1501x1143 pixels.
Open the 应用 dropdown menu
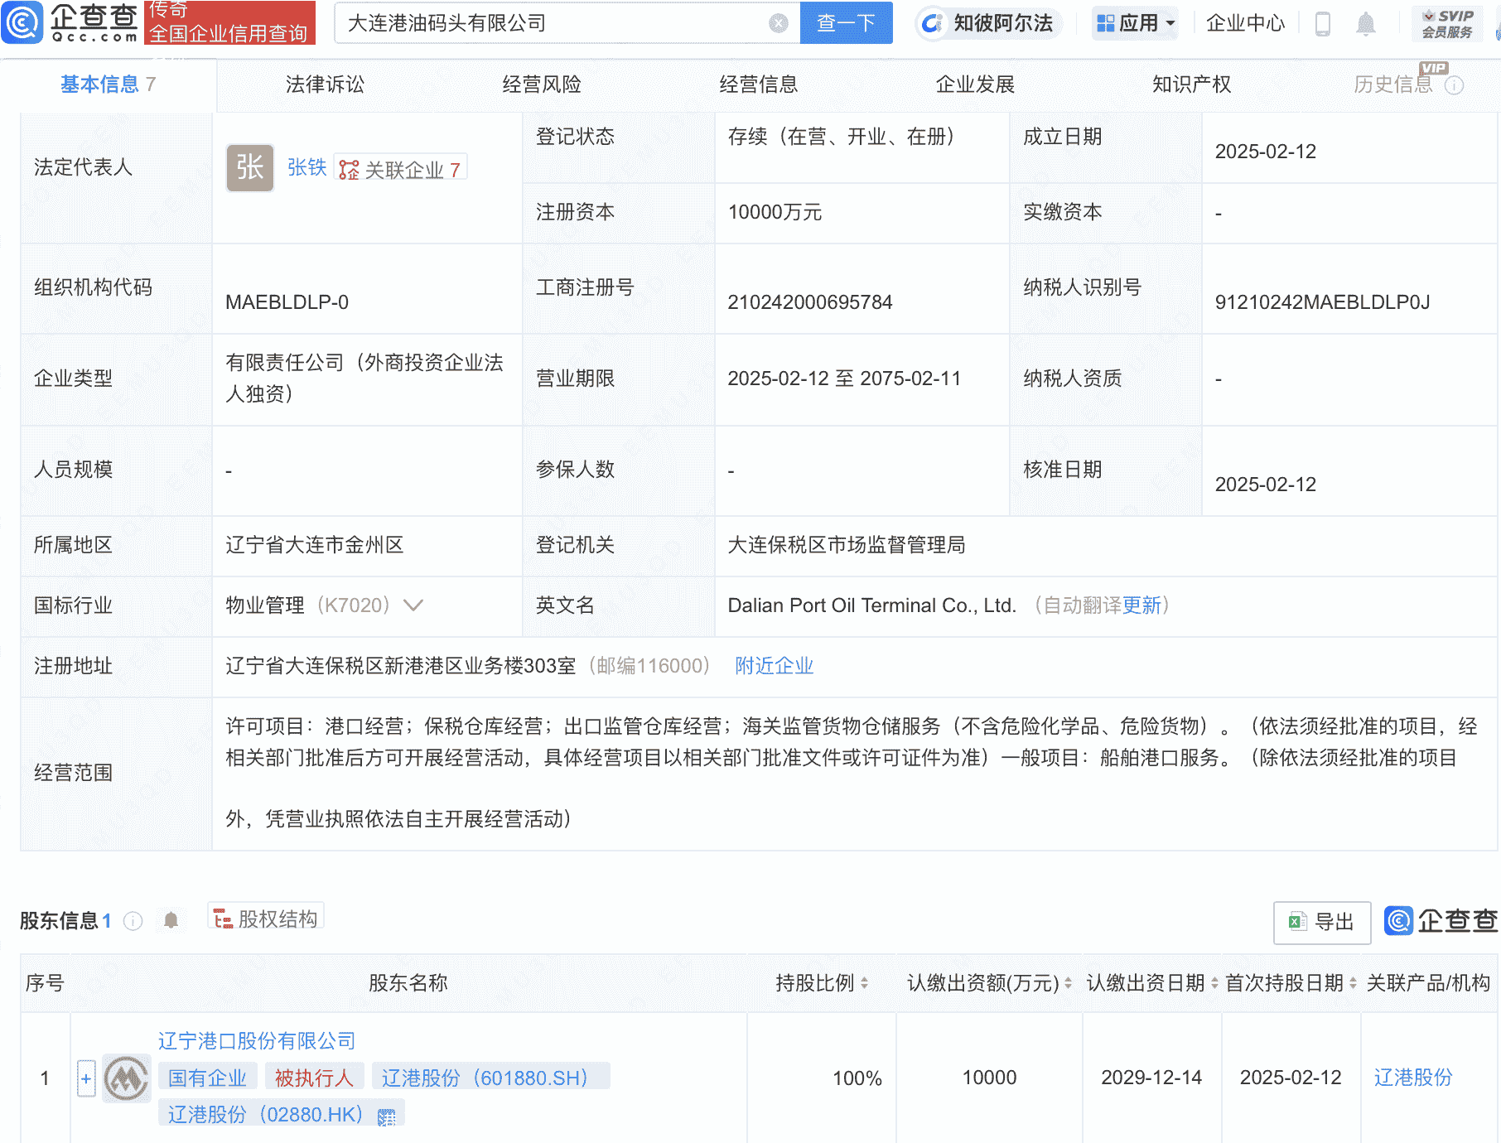tap(1135, 23)
